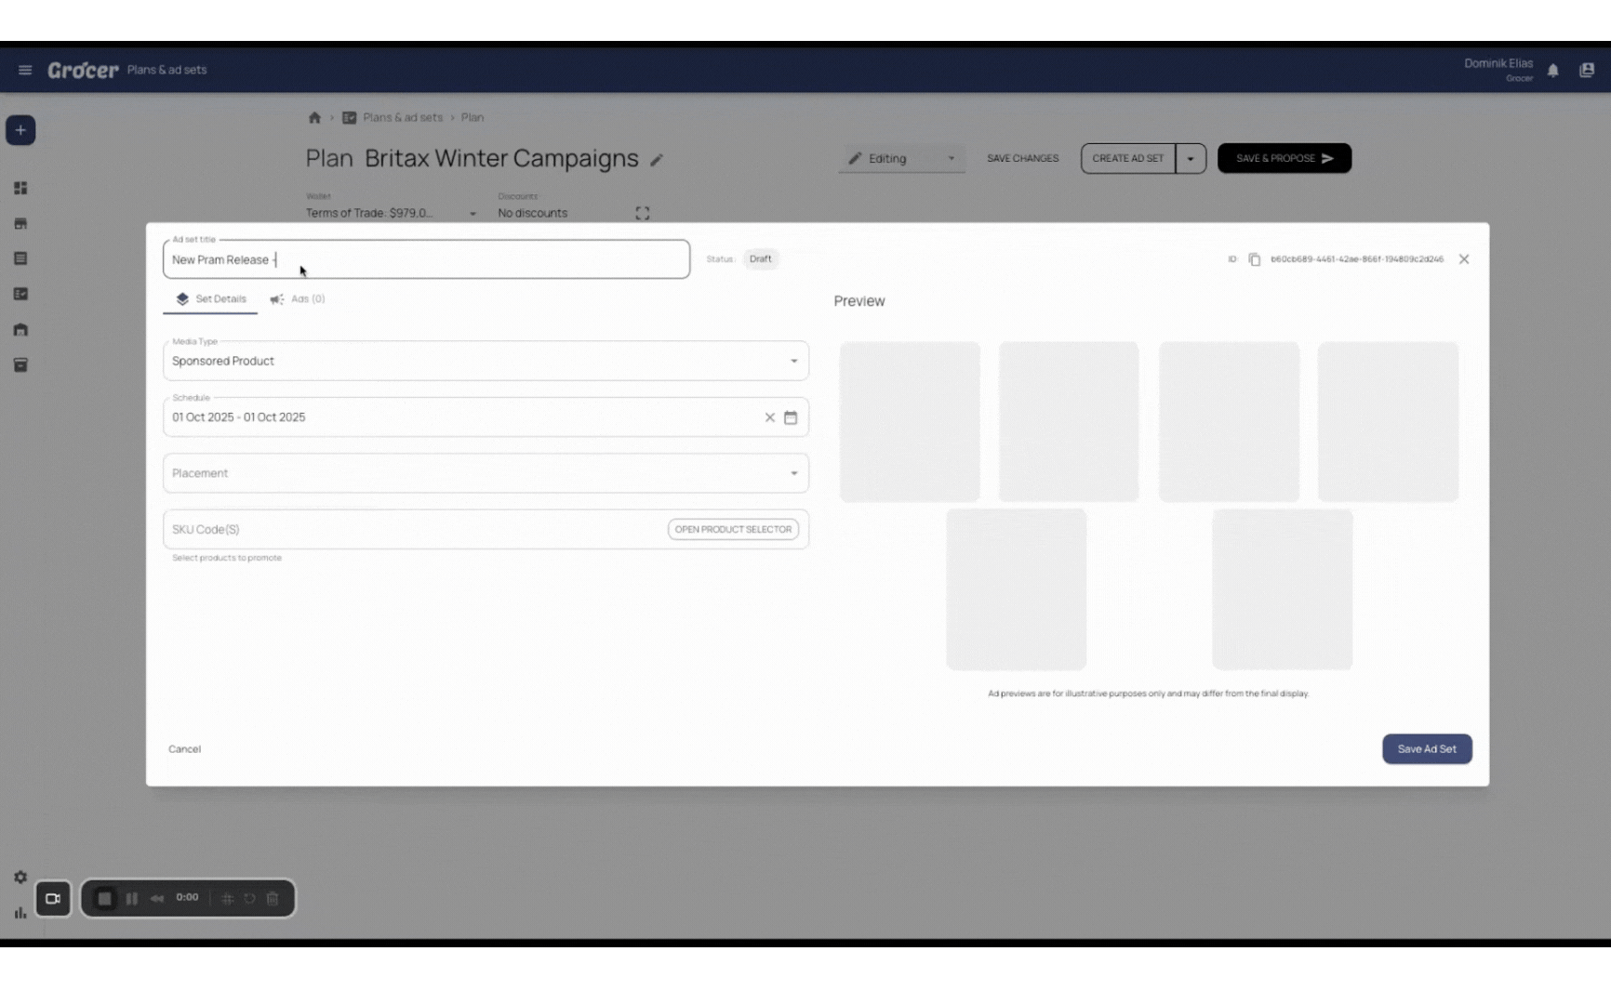The image size is (1611, 1004).
Task: Open the hamburger navigation menu
Action: 25,70
